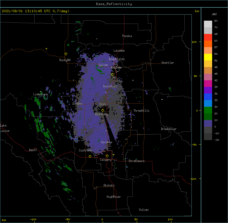Select the yellow diamond marker between Olds and Didsbury
The image size is (228, 223).
click(x=103, y=110)
